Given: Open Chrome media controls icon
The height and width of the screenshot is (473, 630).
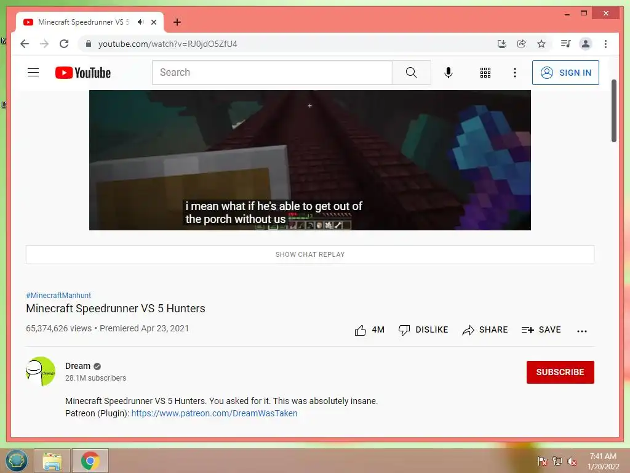Looking at the screenshot, I should point(566,44).
